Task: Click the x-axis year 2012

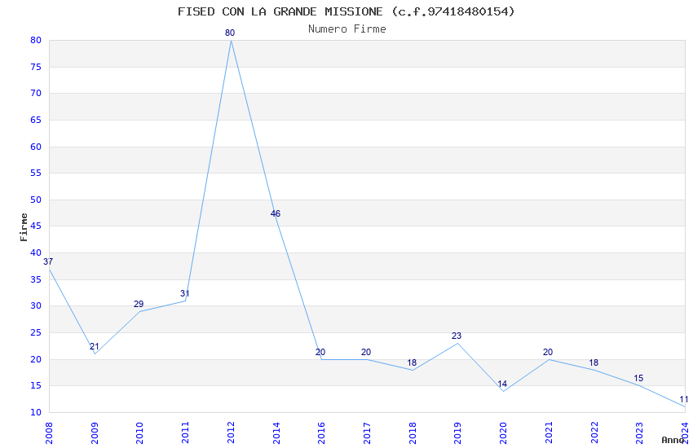Action: 231,433
